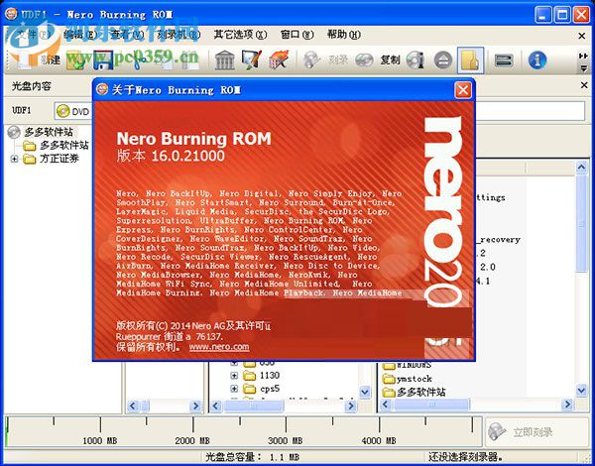This screenshot has height=466, width=595.
Task: Select the 方正证券 folder
Action: point(59,159)
